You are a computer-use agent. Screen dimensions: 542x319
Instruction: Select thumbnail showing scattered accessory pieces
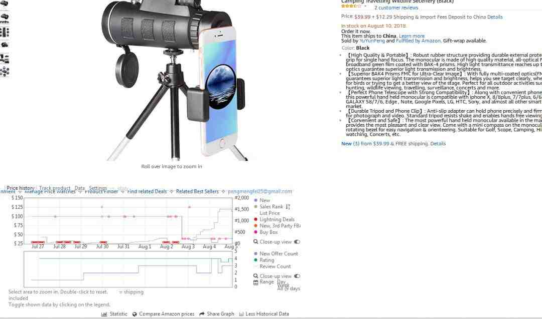click(5, 71)
